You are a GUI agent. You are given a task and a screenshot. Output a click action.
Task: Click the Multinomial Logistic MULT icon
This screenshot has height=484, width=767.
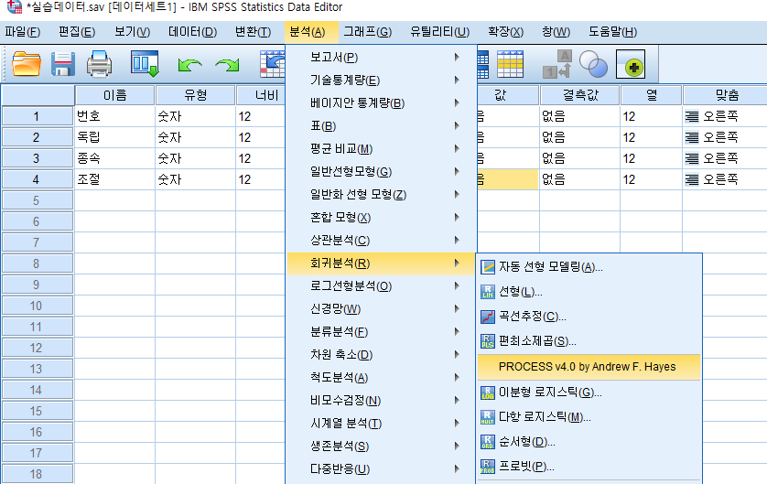coord(488,417)
